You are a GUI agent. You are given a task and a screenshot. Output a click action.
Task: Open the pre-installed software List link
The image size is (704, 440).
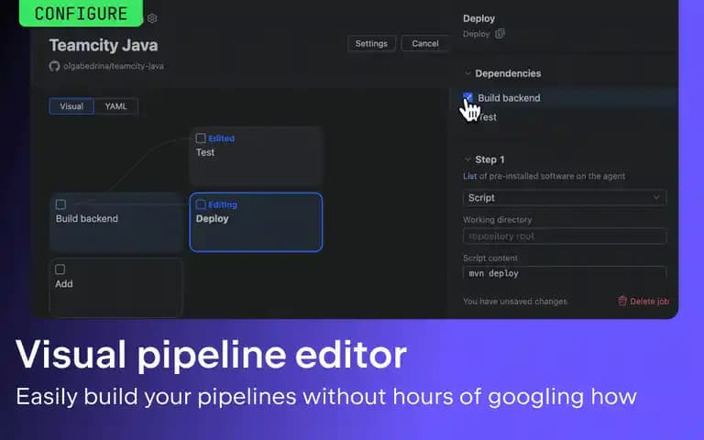pos(469,176)
